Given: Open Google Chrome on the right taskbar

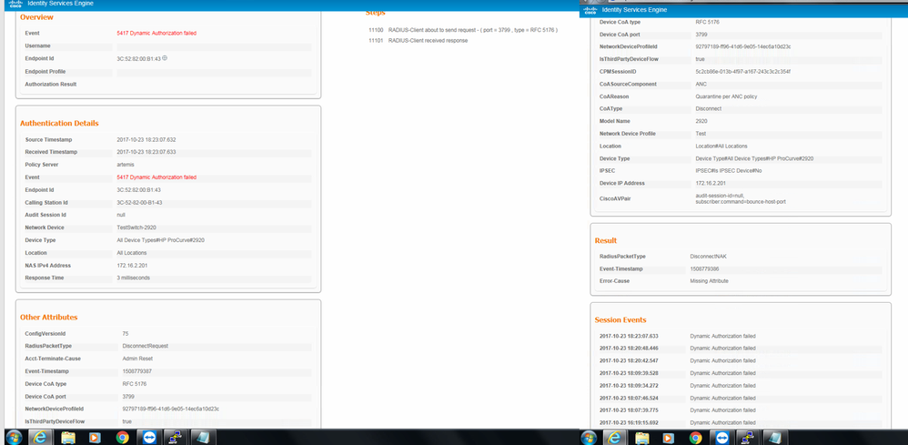Looking at the screenshot, I should tap(695, 438).
